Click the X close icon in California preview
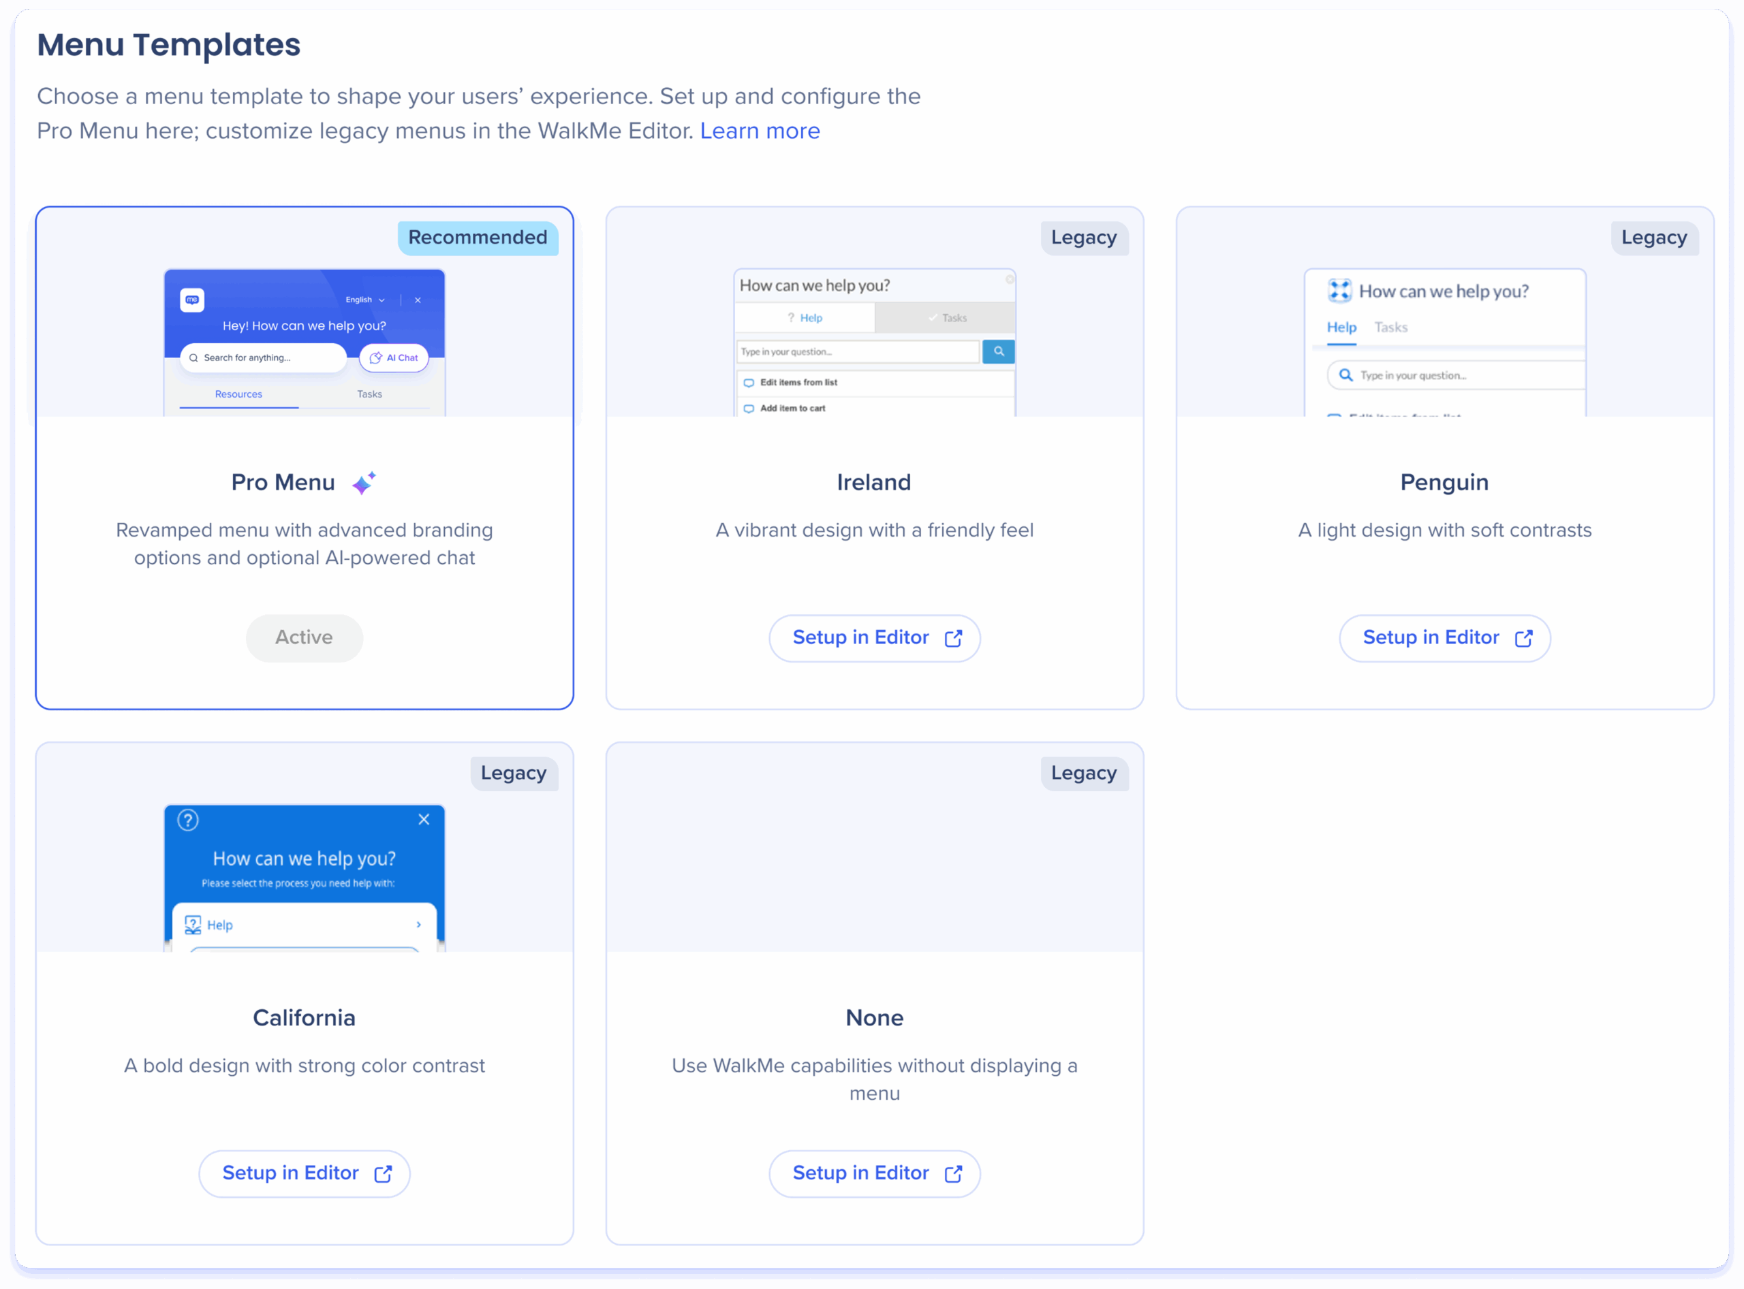This screenshot has width=1744, height=1289. pyautogui.click(x=424, y=819)
